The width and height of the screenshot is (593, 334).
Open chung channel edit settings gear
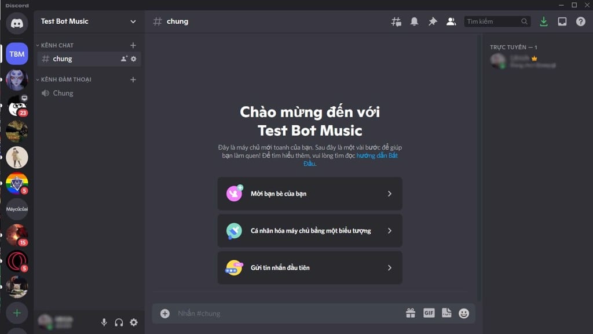[x=134, y=59]
